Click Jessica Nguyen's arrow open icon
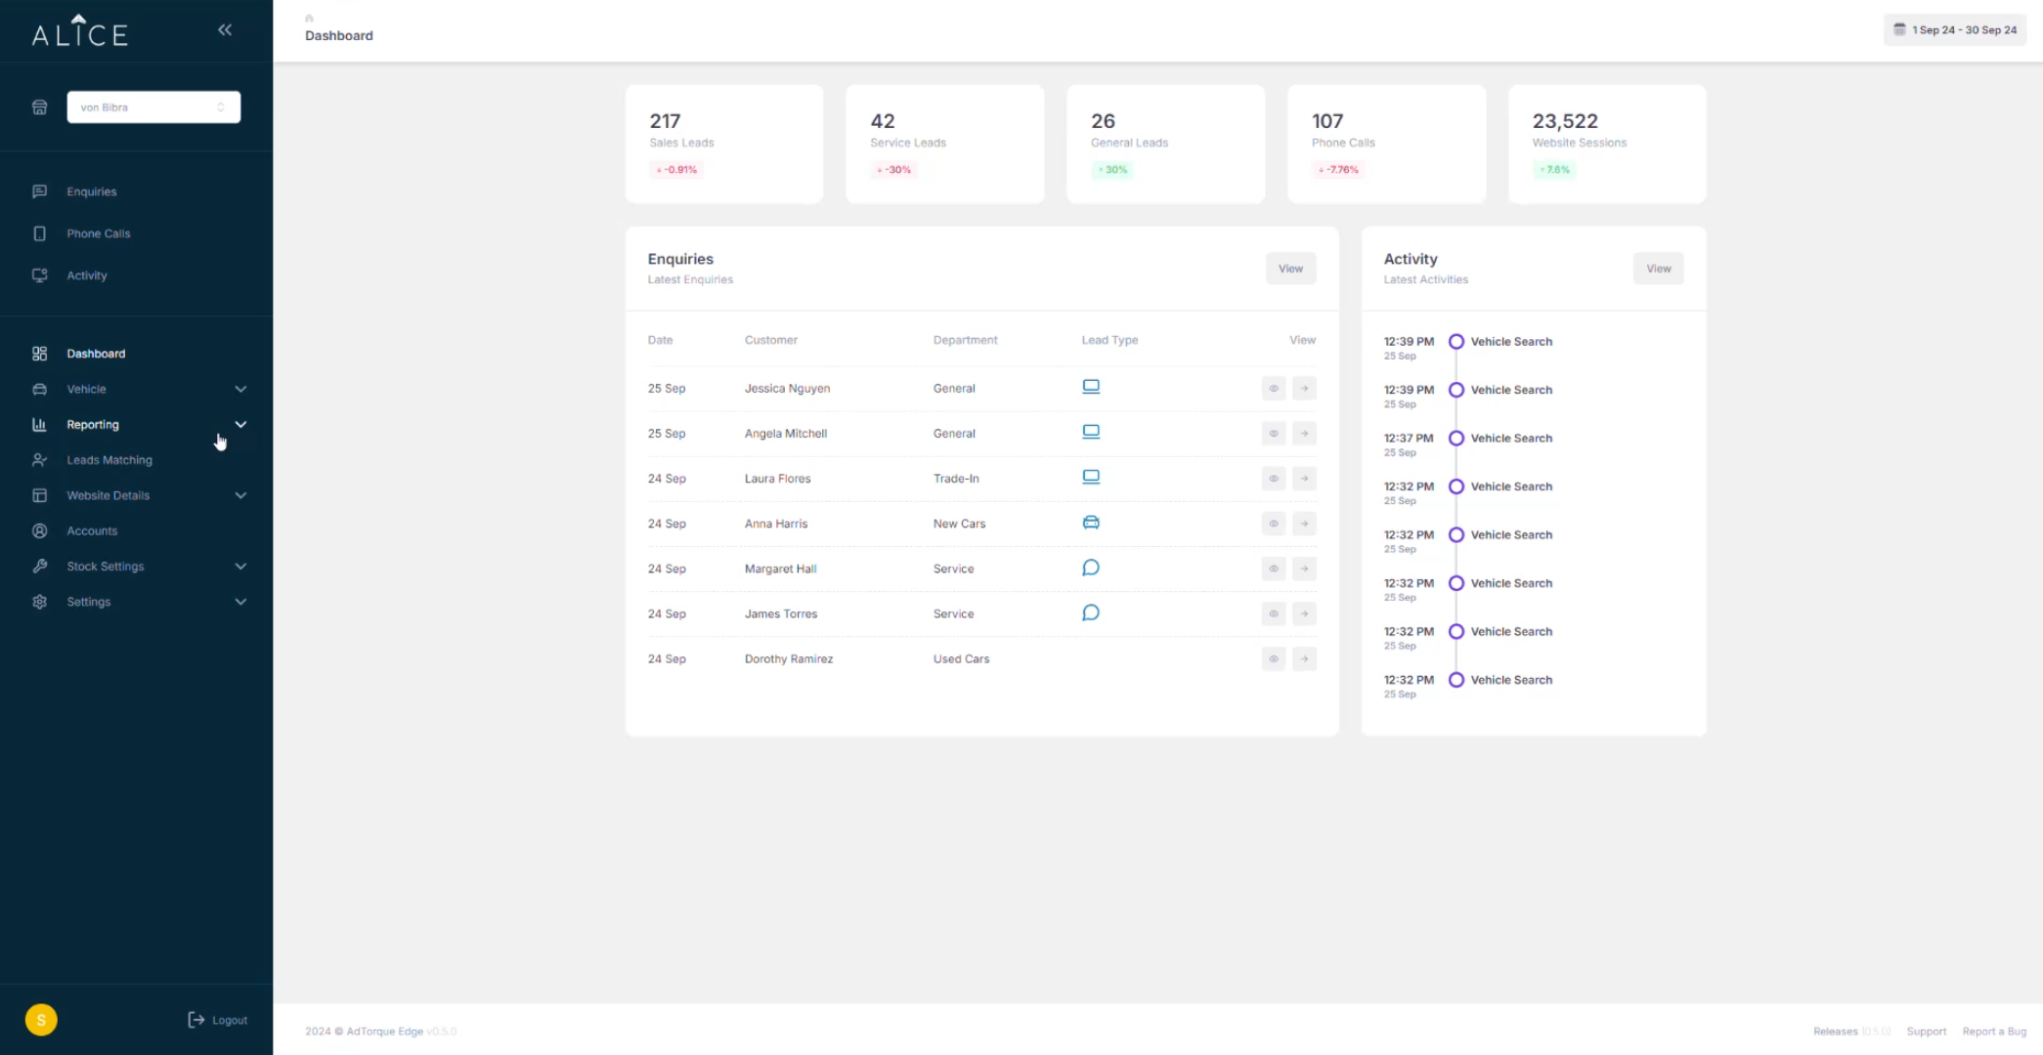Image resolution: width=2043 pixels, height=1055 pixels. pyautogui.click(x=1304, y=389)
